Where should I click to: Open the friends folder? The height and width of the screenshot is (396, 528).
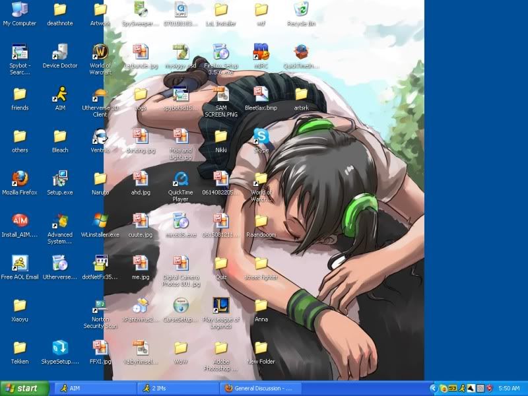click(20, 98)
